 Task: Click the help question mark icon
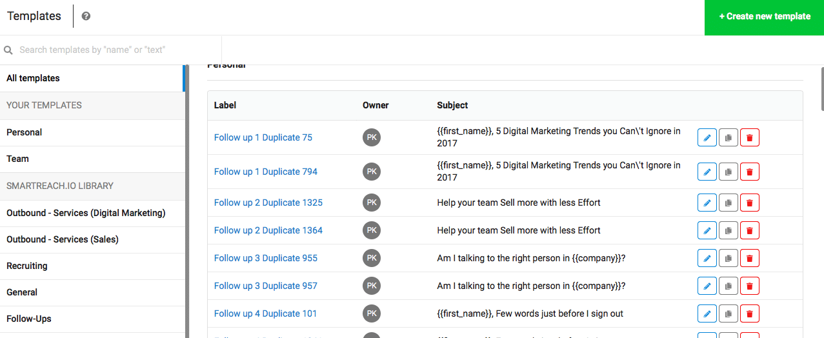pyautogui.click(x=86, y=16)
